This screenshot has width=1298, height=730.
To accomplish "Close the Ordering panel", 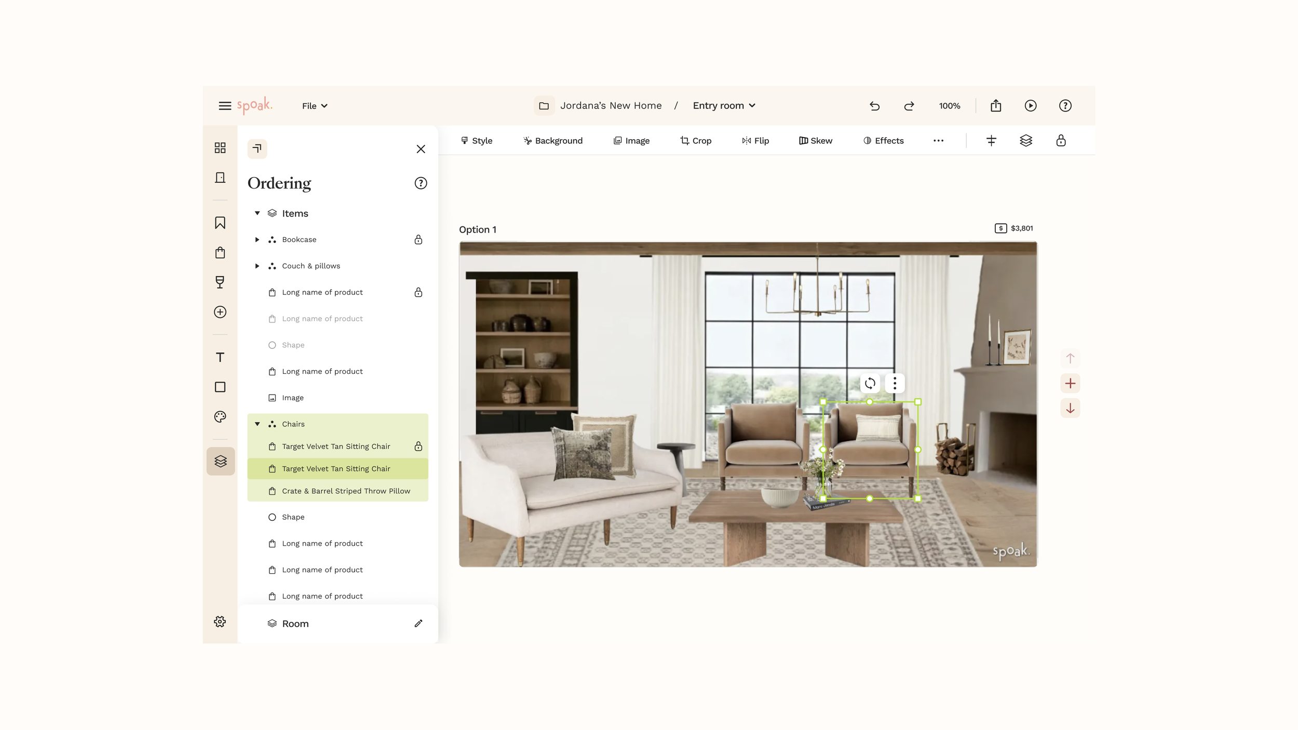I will click(x=421, y=149).
